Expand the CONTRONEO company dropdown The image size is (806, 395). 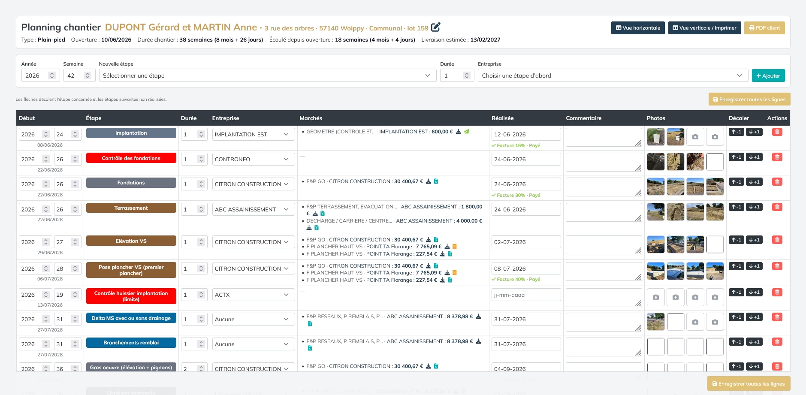(x=253, y=159)
